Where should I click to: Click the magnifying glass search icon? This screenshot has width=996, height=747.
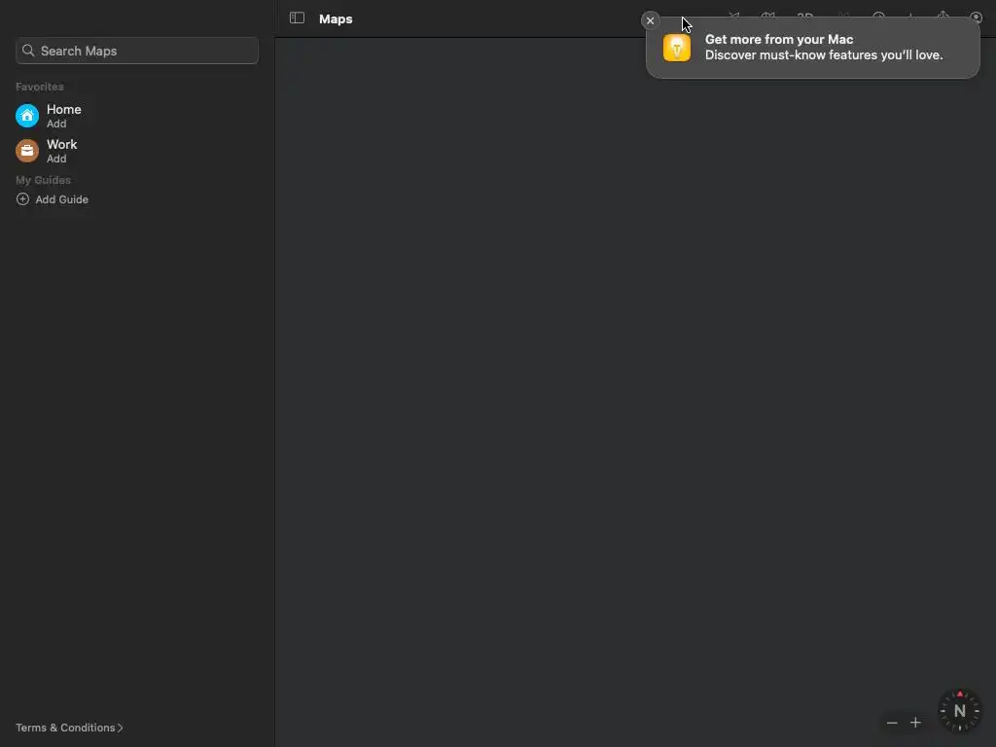28,51
